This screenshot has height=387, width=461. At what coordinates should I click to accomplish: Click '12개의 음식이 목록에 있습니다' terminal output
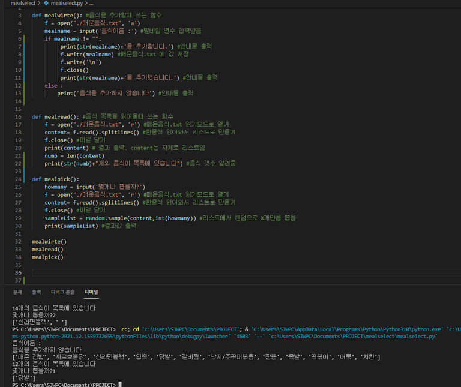(x=54, y=364)
